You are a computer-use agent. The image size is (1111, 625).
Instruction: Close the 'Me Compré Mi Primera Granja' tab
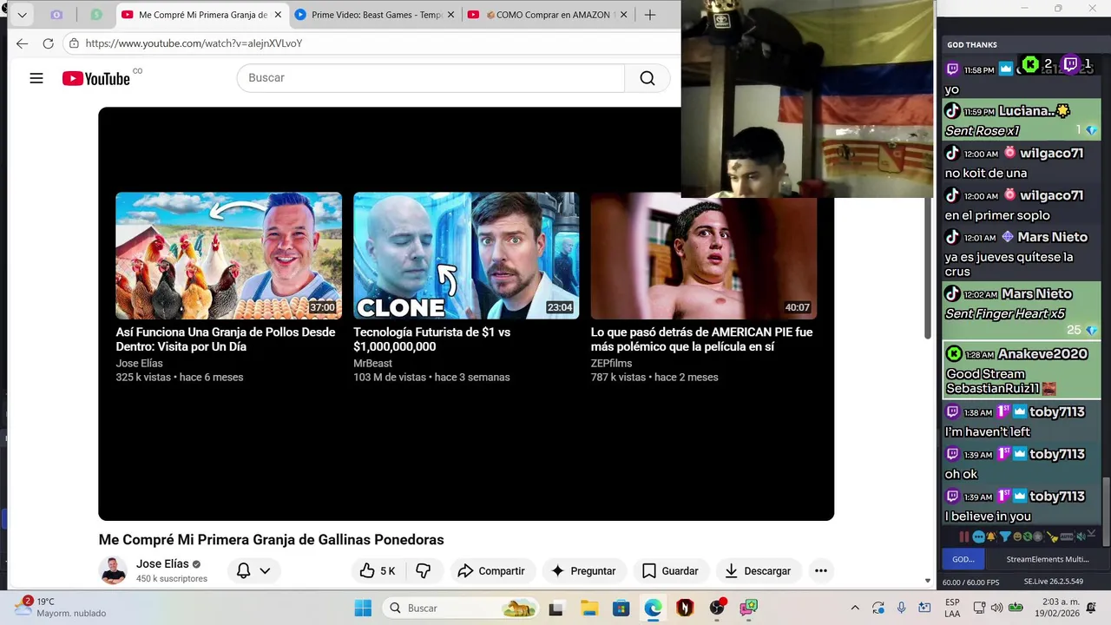(278, 15)
